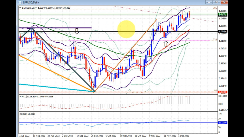Click the 1.05865 price axis value
The image size is (244, 137).
coord(223,11)
